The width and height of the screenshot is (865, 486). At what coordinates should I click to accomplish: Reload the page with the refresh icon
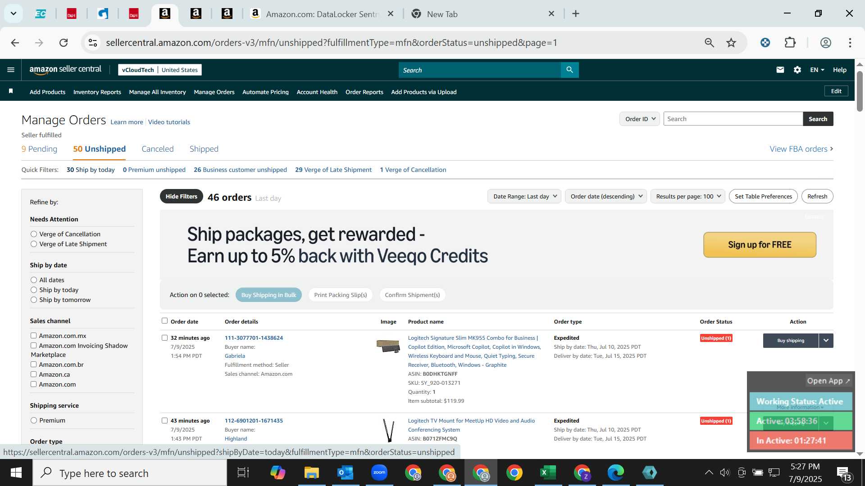pyautogui.click(x=64, y=43)
